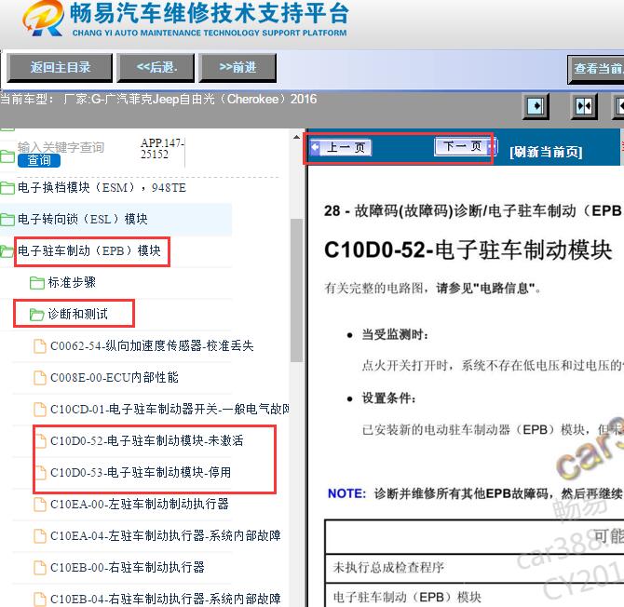This screenshot has height=607, width=624.
Task: Open C10CD-01-电子驻车制动器开关 document
Action: pyautogui.click(x=170, y=409)
